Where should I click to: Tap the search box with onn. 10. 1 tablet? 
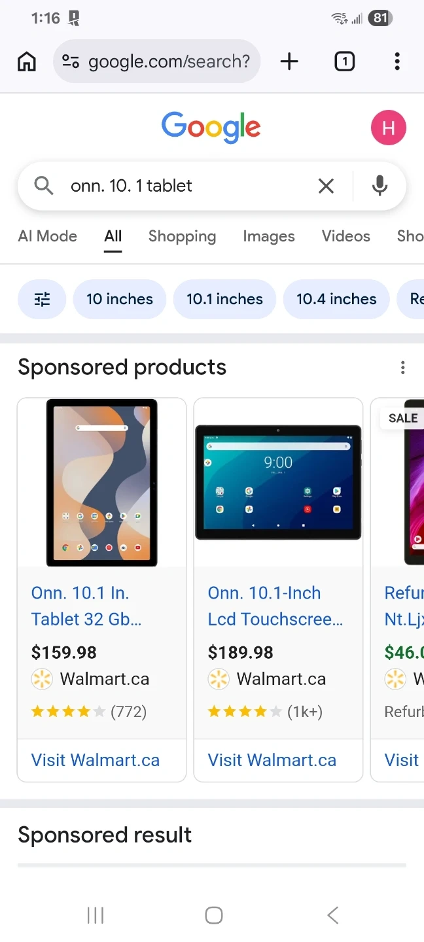click(x=183, y=186)
